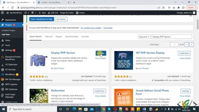Click the Chrome Update button
This screenshot has height=112, width=199.
(192, 7)
